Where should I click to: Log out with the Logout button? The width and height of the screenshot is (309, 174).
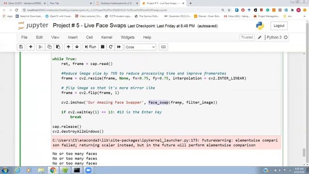[x=279, y=26]
